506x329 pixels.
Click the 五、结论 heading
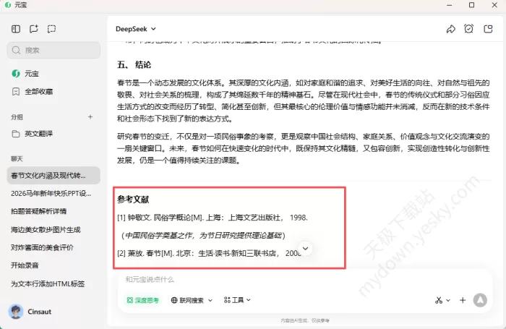(x=134, y=65)
